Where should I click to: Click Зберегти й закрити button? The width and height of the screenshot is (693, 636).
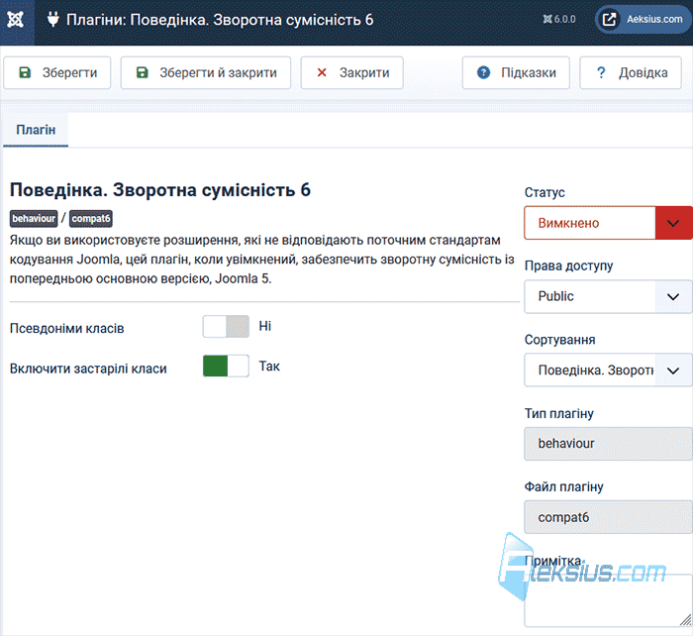(206, 73)
